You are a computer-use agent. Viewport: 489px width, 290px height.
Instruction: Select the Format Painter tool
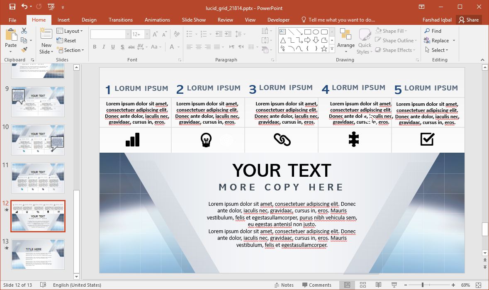point(24,49)
